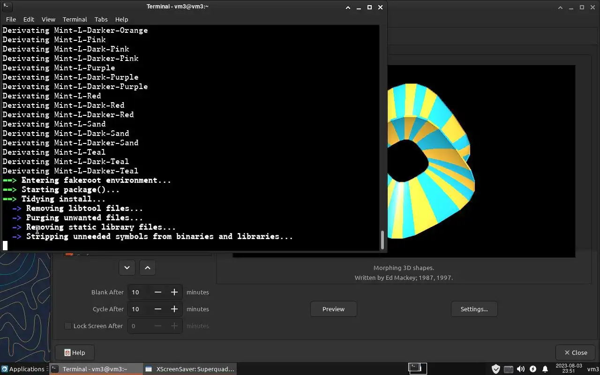Open the notifications bell icon

coord(545,369)
